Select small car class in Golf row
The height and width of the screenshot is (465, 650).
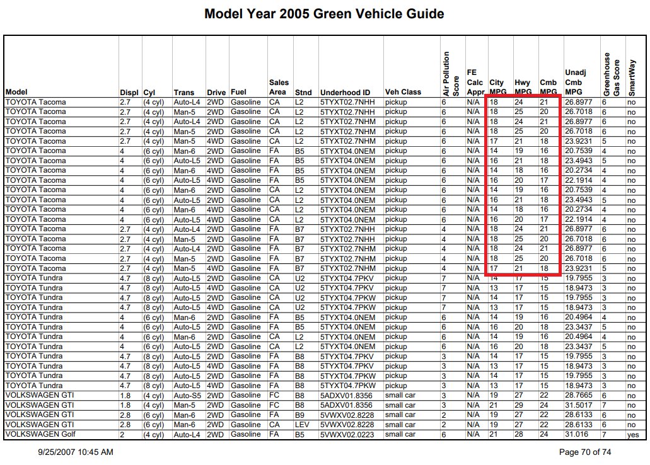click(x=400, y=434)
